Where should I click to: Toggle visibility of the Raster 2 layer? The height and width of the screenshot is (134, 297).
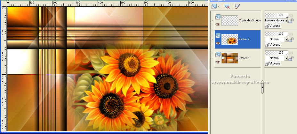coord(218,43)
